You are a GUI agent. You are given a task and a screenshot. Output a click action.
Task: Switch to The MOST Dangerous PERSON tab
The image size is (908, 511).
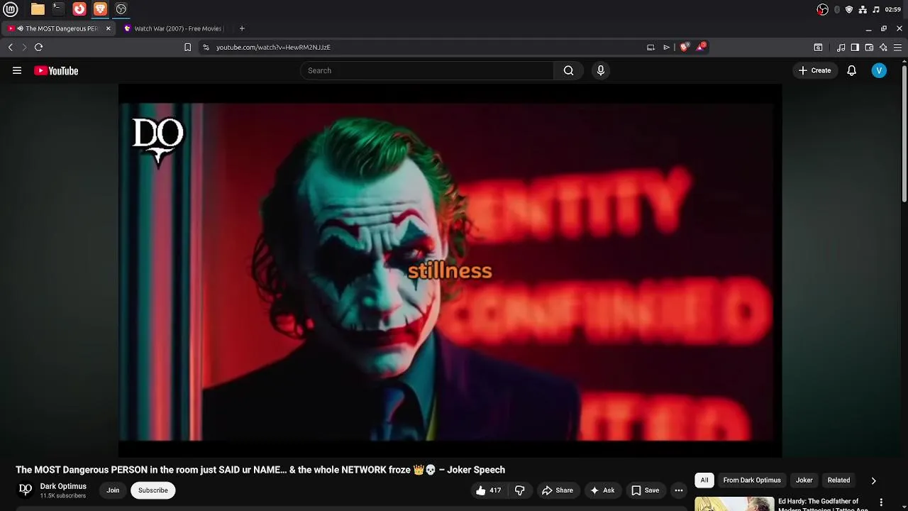pos(57,28)
